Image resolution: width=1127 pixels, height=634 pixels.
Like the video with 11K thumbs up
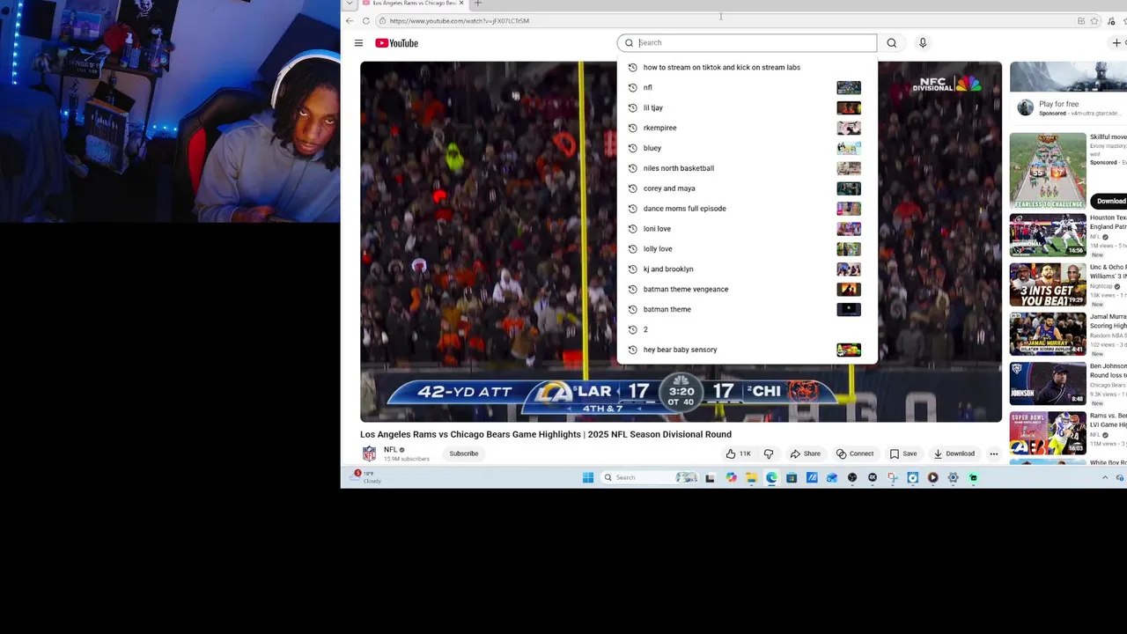point(738,453)
